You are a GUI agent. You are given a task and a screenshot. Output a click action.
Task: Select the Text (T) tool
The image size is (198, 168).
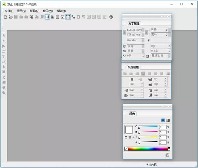click(4, 56)
